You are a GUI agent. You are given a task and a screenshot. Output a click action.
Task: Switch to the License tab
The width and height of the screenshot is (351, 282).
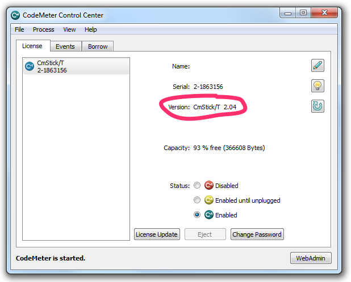point(32,46)
